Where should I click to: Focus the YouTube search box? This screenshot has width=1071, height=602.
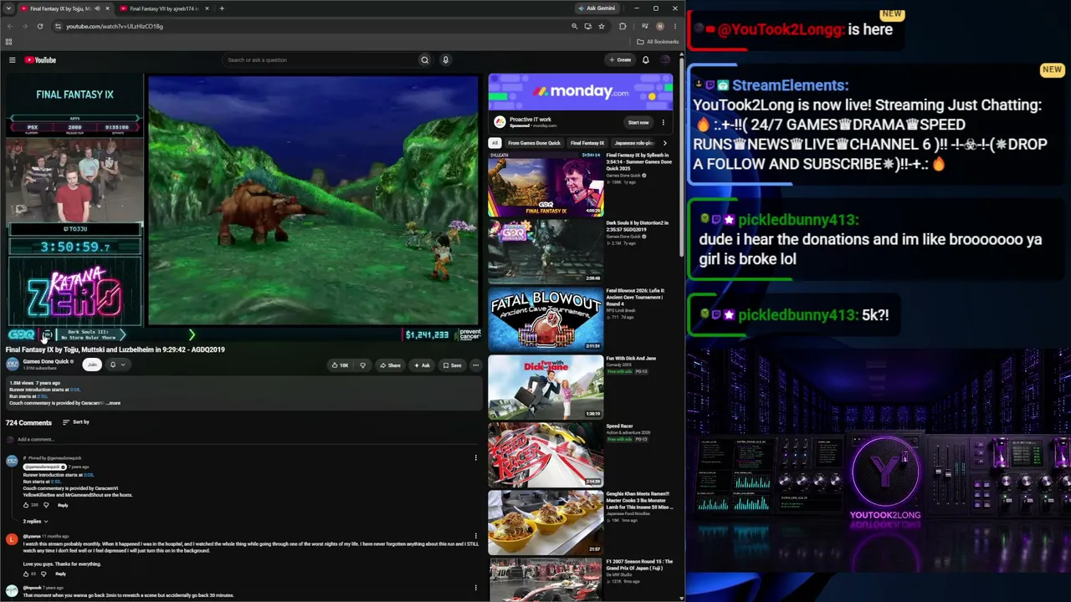321,60
